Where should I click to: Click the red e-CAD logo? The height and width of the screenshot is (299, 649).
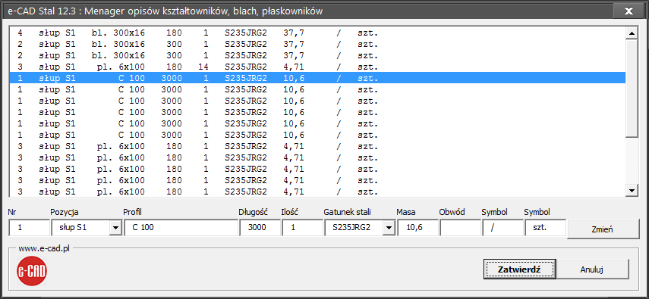click(x=32, y=270)
